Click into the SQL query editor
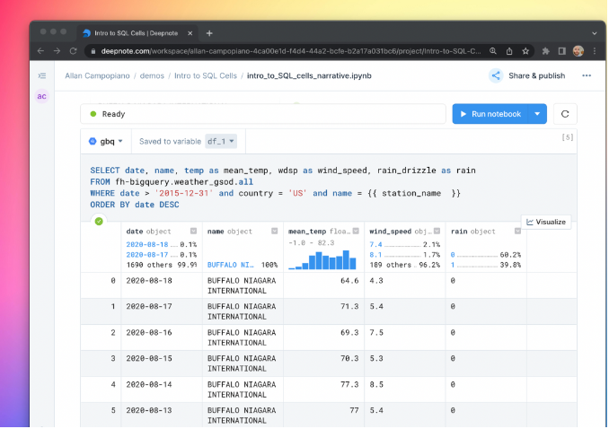609x429 pixels. tap(328, 188)
